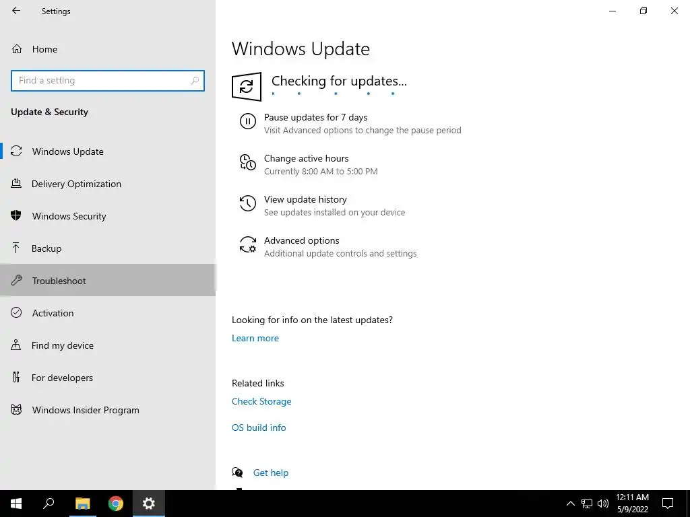Open Windows Security settings page
This screenshot has width=690, height=517.
click(108, 216)
